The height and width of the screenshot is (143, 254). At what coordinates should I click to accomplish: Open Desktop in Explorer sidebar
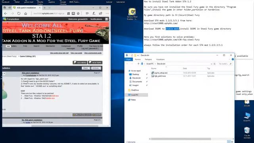[x=136, y=74]
